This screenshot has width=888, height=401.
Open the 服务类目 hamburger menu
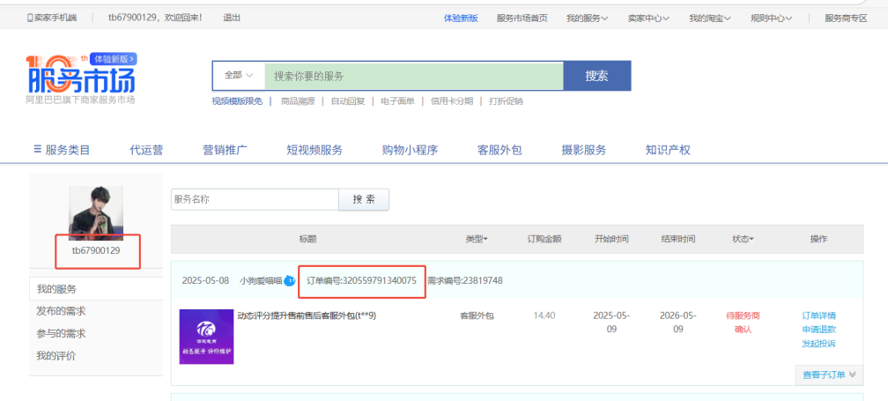tap(62, 150)
